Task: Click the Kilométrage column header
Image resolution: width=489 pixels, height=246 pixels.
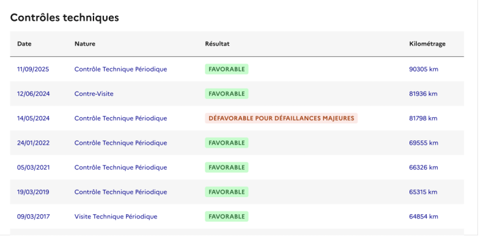Action: tap(427, 44)
